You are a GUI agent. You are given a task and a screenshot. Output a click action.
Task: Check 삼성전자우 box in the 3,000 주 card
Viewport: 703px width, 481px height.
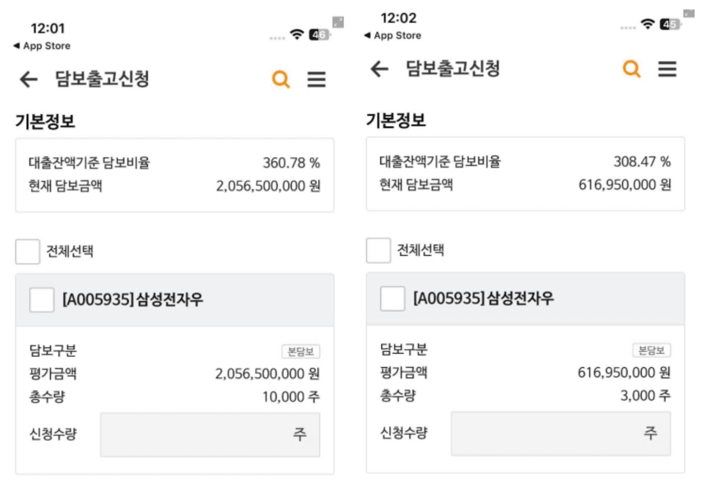pos(392,299)
